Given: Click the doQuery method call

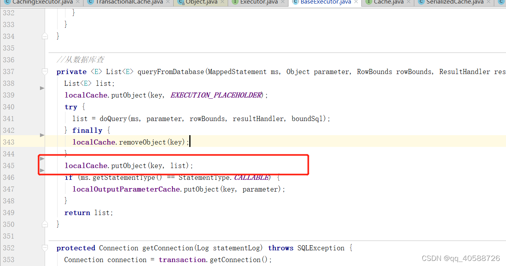Looking at the screenshot, I should pyautogui.click(x=113, y=119).
